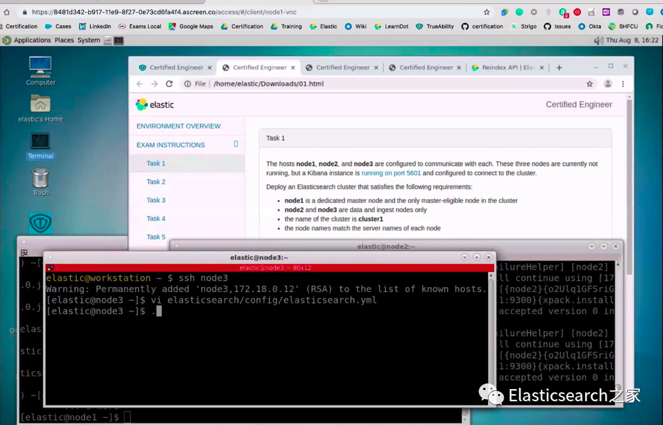Viewport: 663px width, 425px height.
Task: Open a new tab with plus button
Action: click(559, 67)
